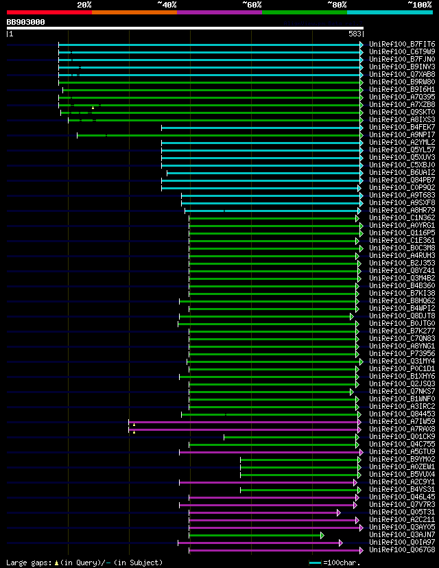439x568 pixels.
Task: Select the UniRef100_B9YM02 label
Action: point(402,460)
